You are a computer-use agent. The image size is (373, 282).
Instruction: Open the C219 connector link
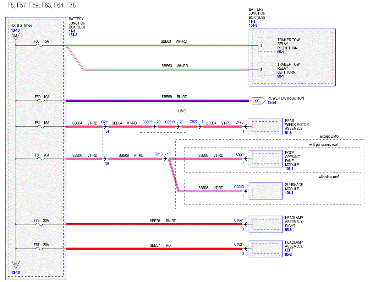tap(158, 154)
